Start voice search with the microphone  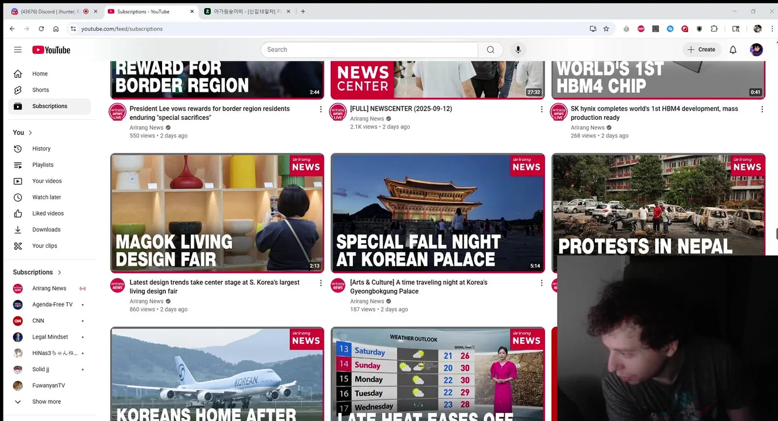click(518, 50)
